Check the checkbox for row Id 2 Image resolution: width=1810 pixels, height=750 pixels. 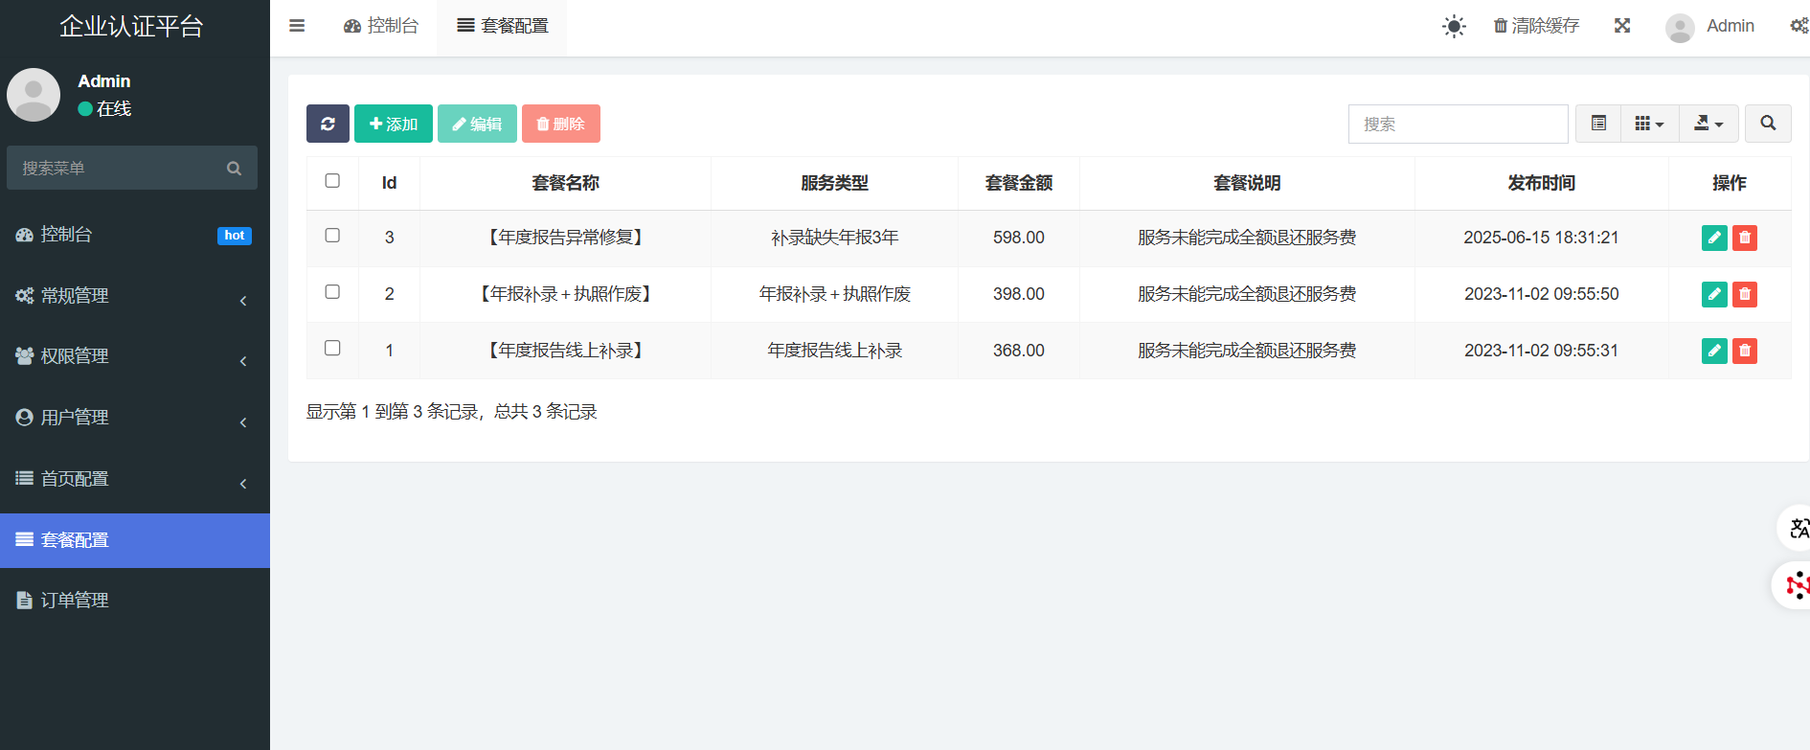[x=332, y=292]
